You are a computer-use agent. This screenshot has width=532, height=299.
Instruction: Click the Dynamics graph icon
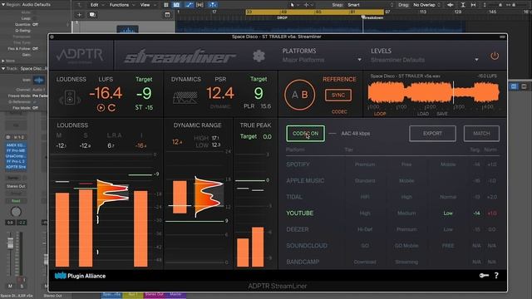pos(185,98)
